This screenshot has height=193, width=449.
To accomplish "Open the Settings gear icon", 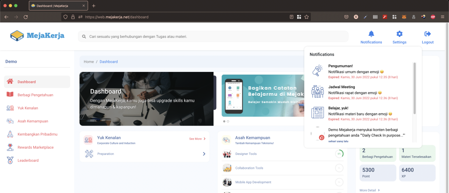I will click(399, 34).
